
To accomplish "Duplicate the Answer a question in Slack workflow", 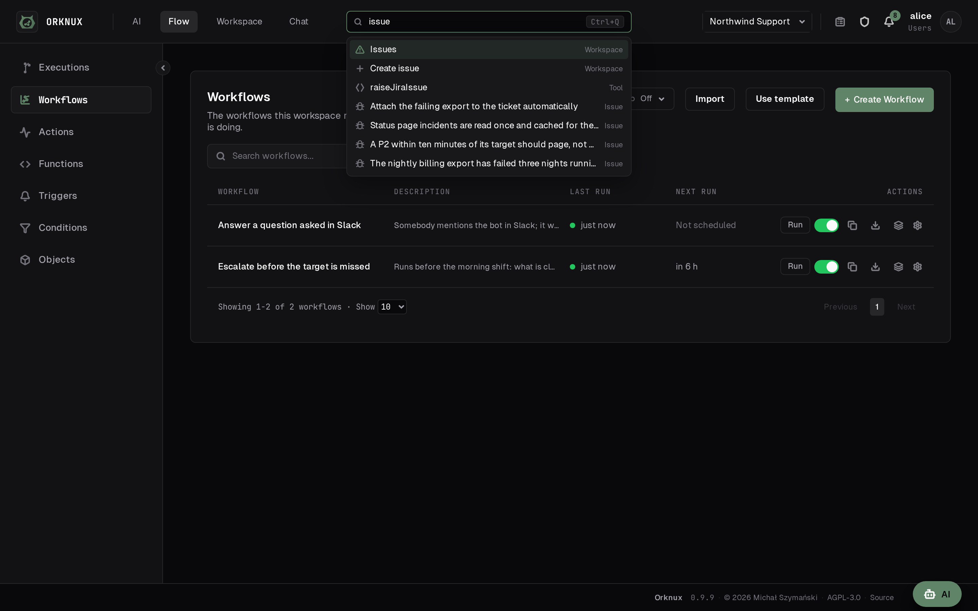I will pos(852,225).
